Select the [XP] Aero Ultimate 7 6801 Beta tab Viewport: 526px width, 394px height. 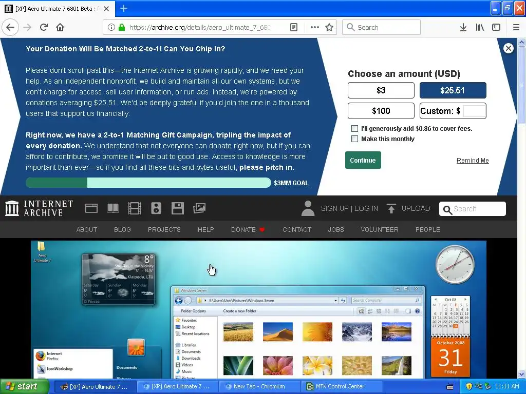58,9
